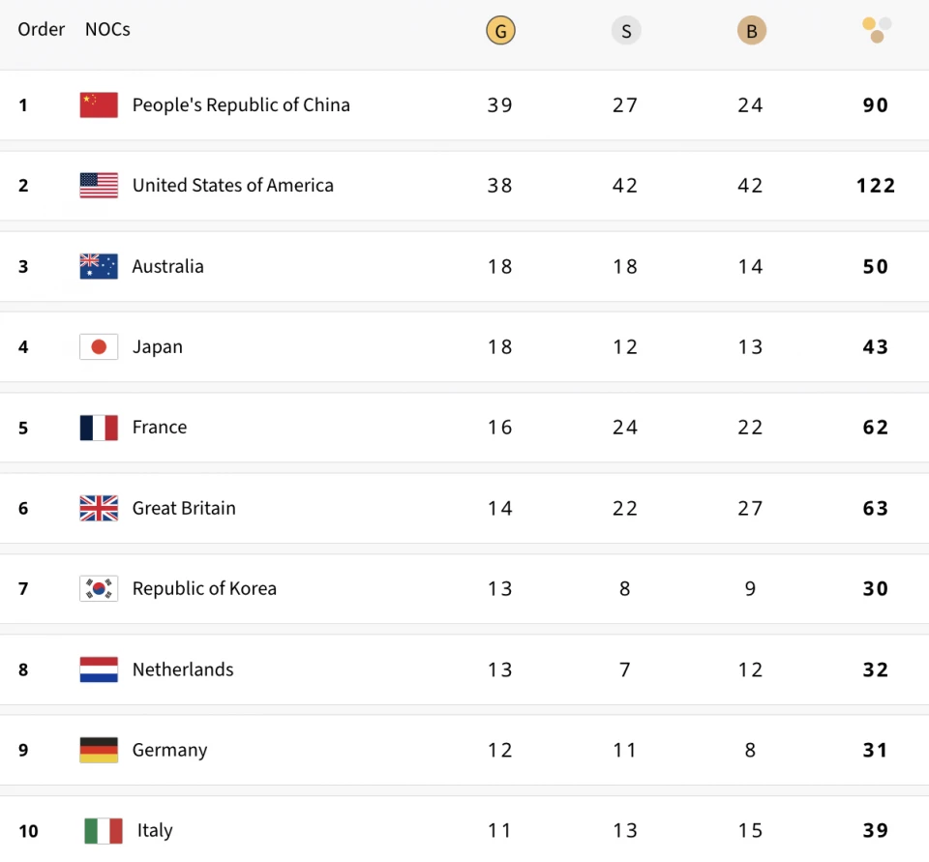Click the NOCs column header

(x=107, y=29)
